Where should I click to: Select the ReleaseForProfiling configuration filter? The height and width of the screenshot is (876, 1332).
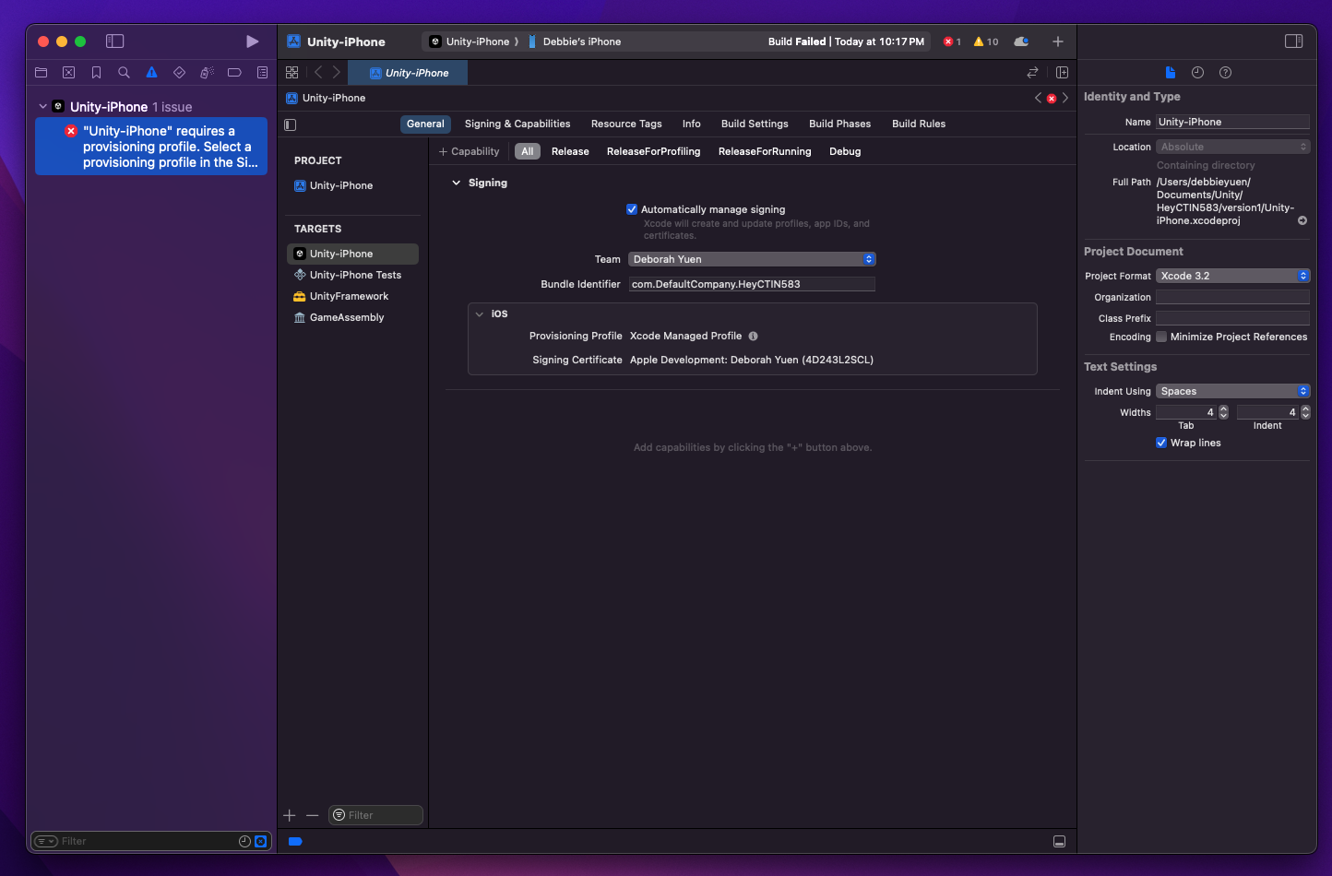tap(653, 151)
